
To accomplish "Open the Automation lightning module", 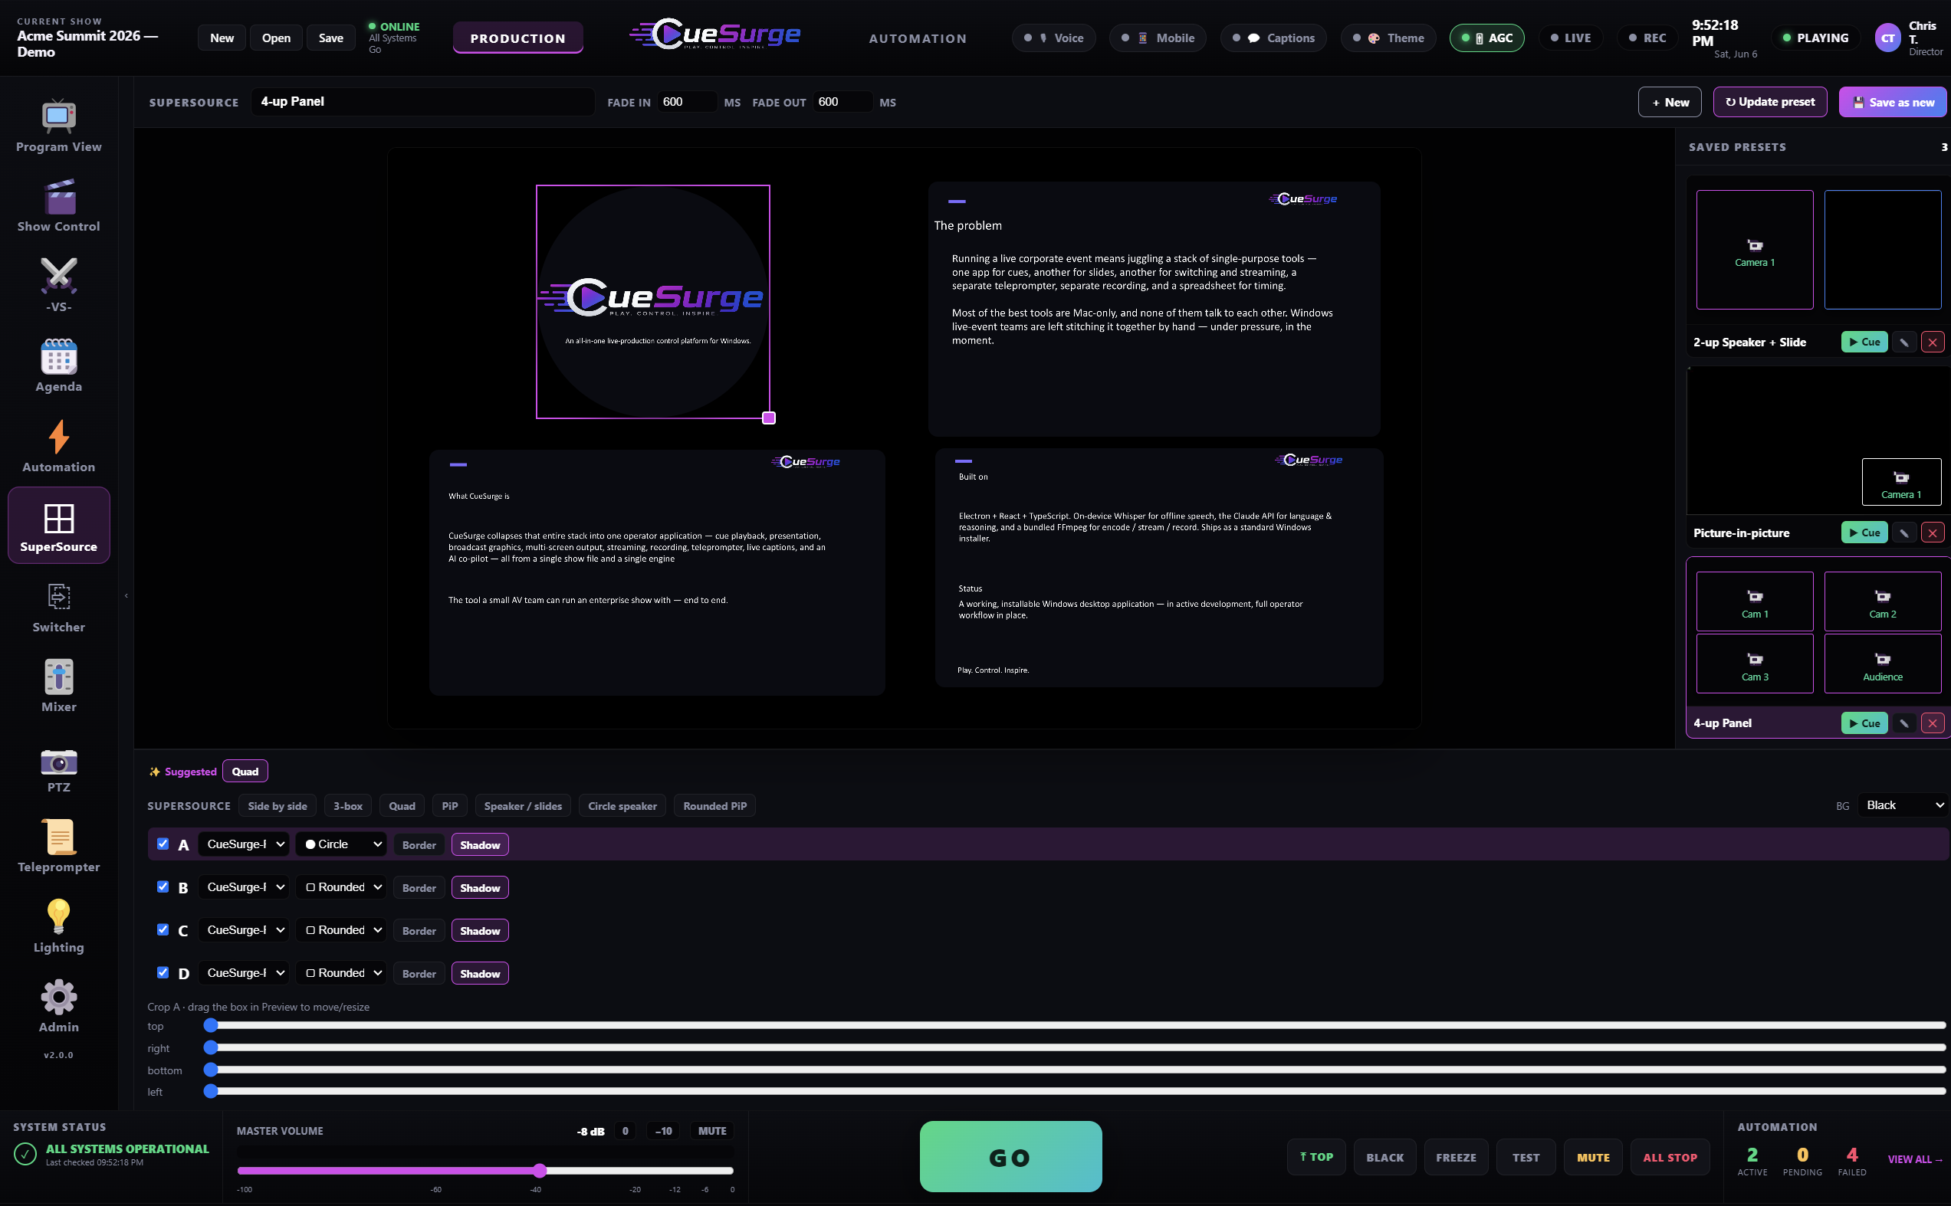I will pyautogui.click(x=58, y=447).
